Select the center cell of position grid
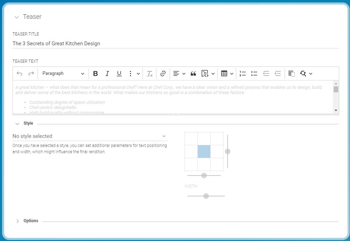 coord(204,151)
